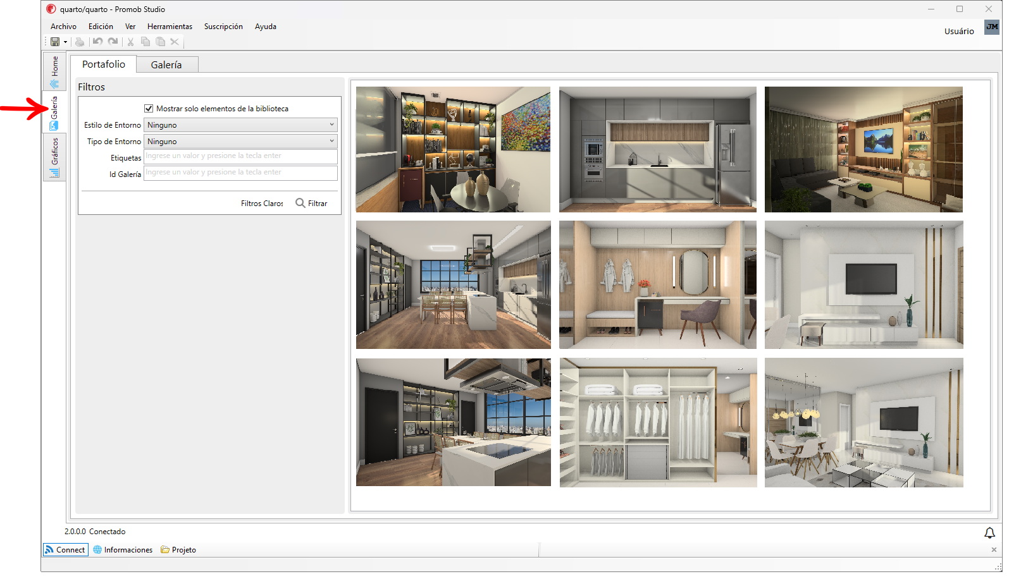Open the Projeto bottom tab
Screen dimensions: 1021x586
pyautogui.click(x=178, y=550)
